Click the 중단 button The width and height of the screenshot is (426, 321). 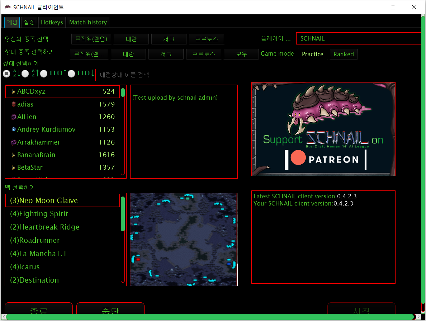(x=110, y=308)
